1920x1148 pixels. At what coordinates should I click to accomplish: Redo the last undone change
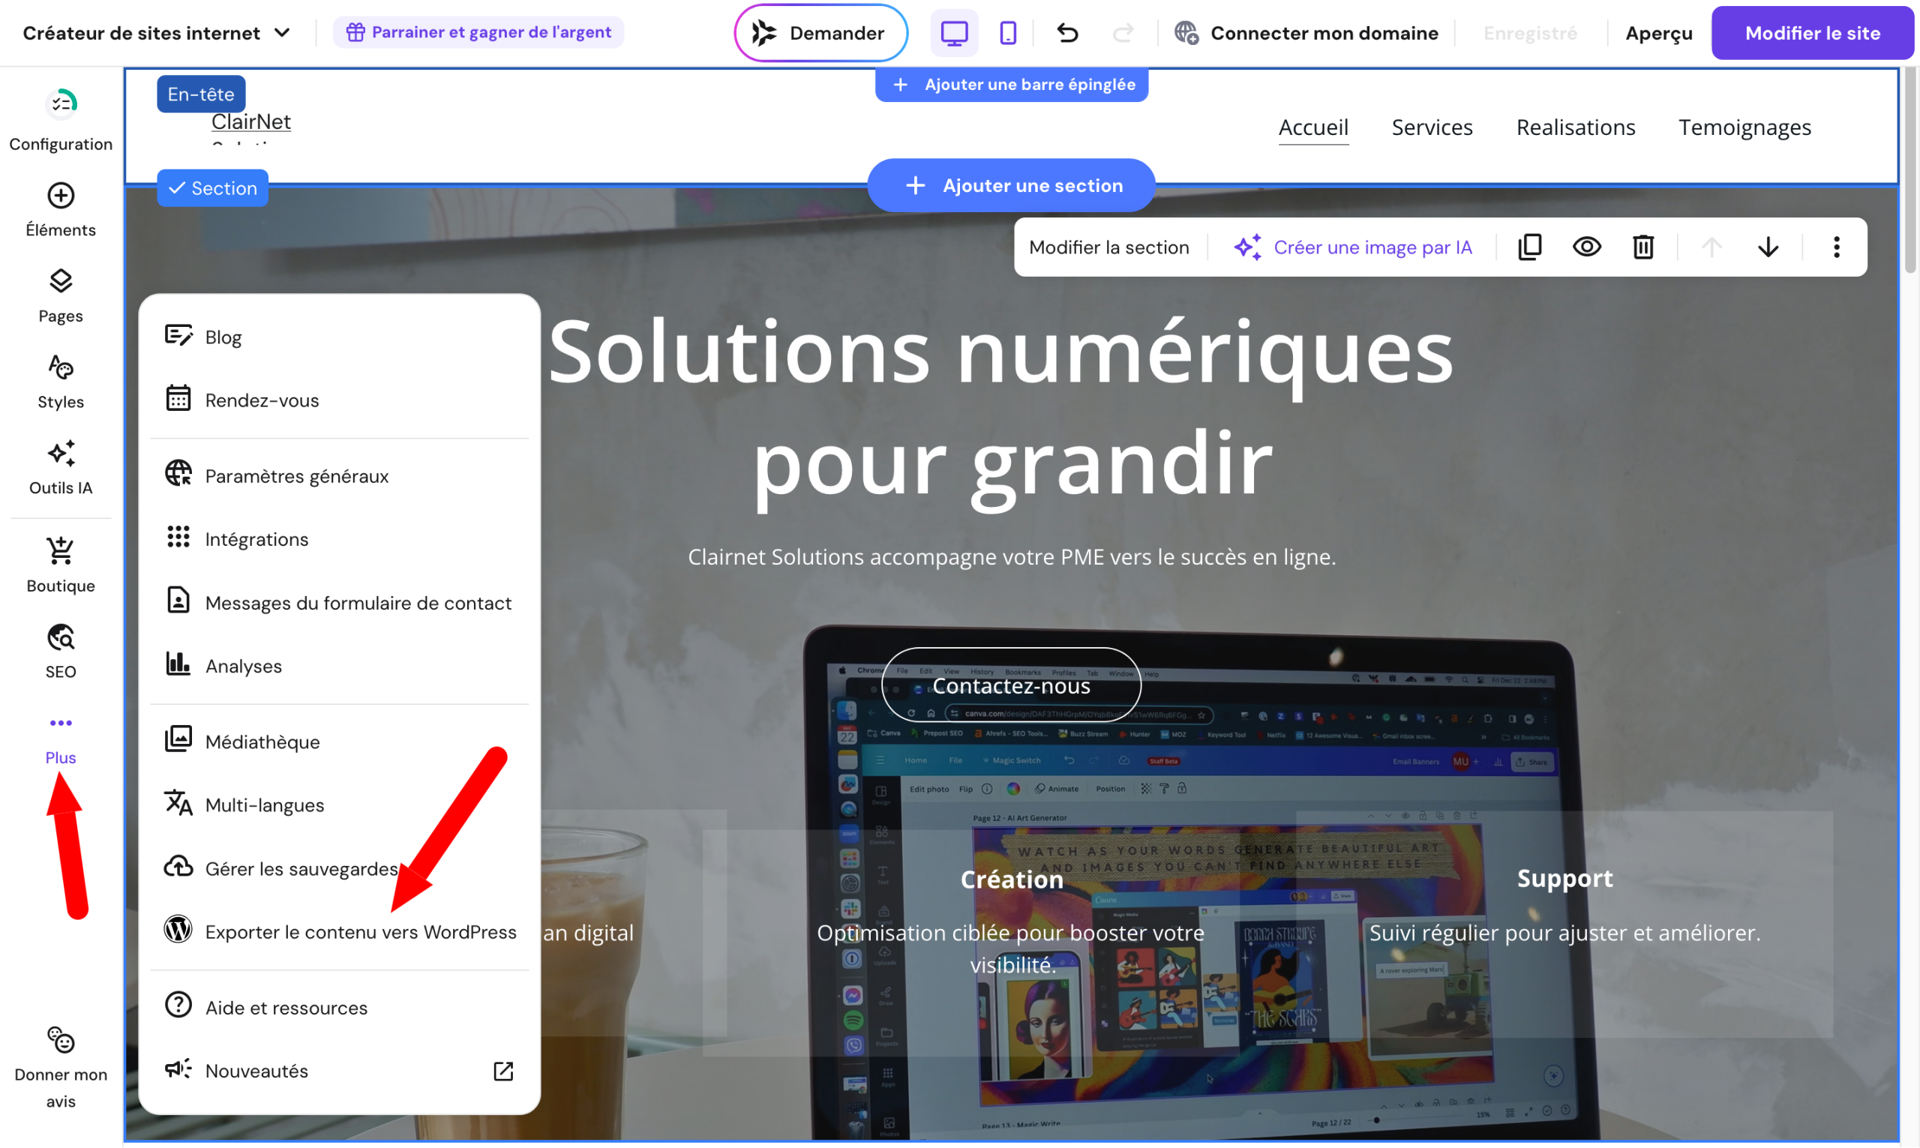click(x=1123, y=32)
